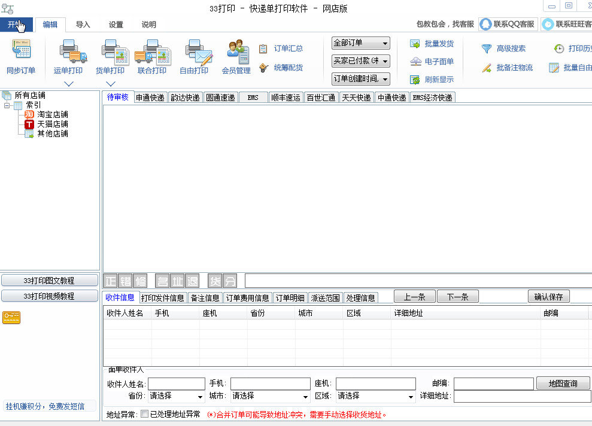
Task: Click the 收件人姓名 input field
Action: point(177,384)
